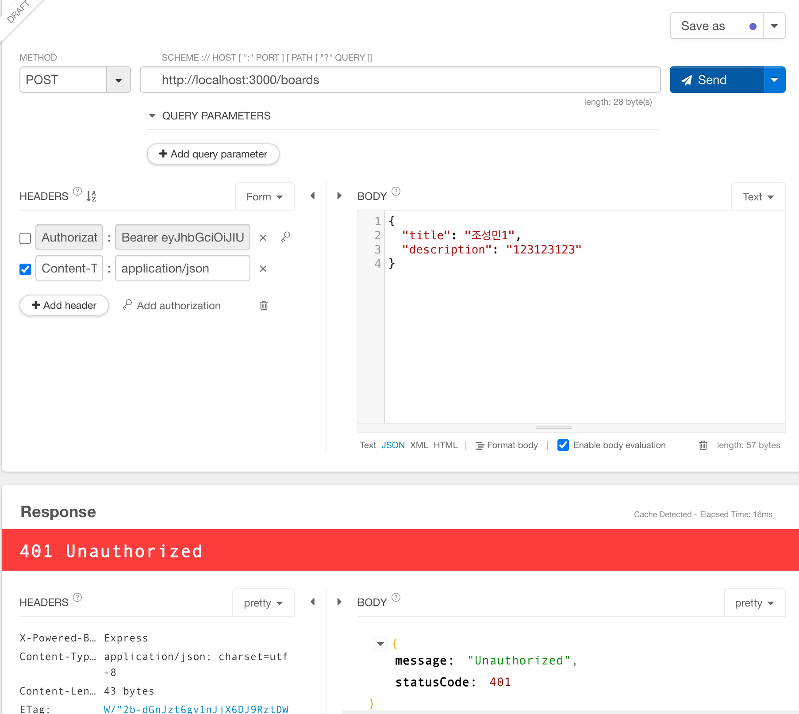The image size is (799, 714).
Task: Click Add query parameter button
Action: click(x=213, y=154)
